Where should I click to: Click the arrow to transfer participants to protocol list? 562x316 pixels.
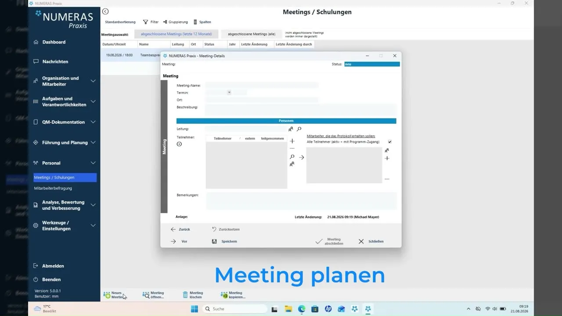coord(302,157)
